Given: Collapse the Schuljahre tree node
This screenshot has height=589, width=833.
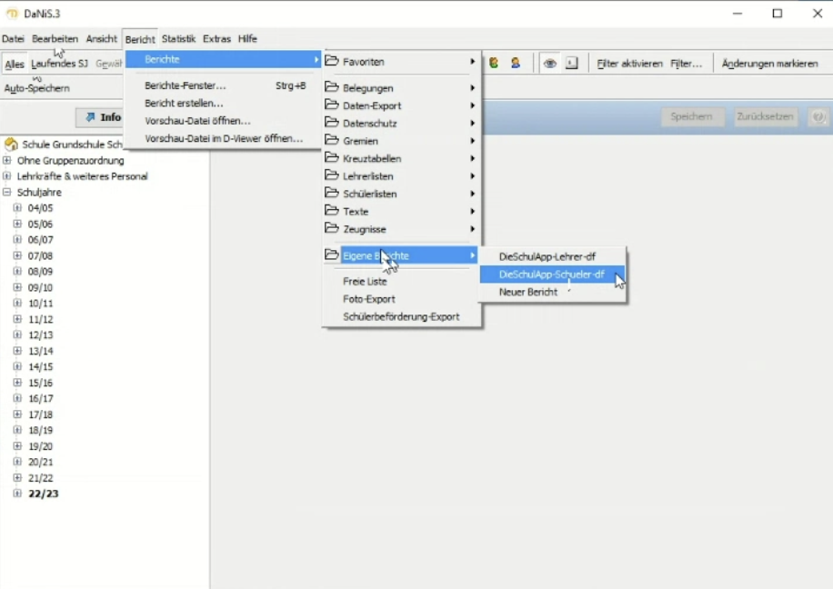Looking at the screenshot, I should pos(7,193).
